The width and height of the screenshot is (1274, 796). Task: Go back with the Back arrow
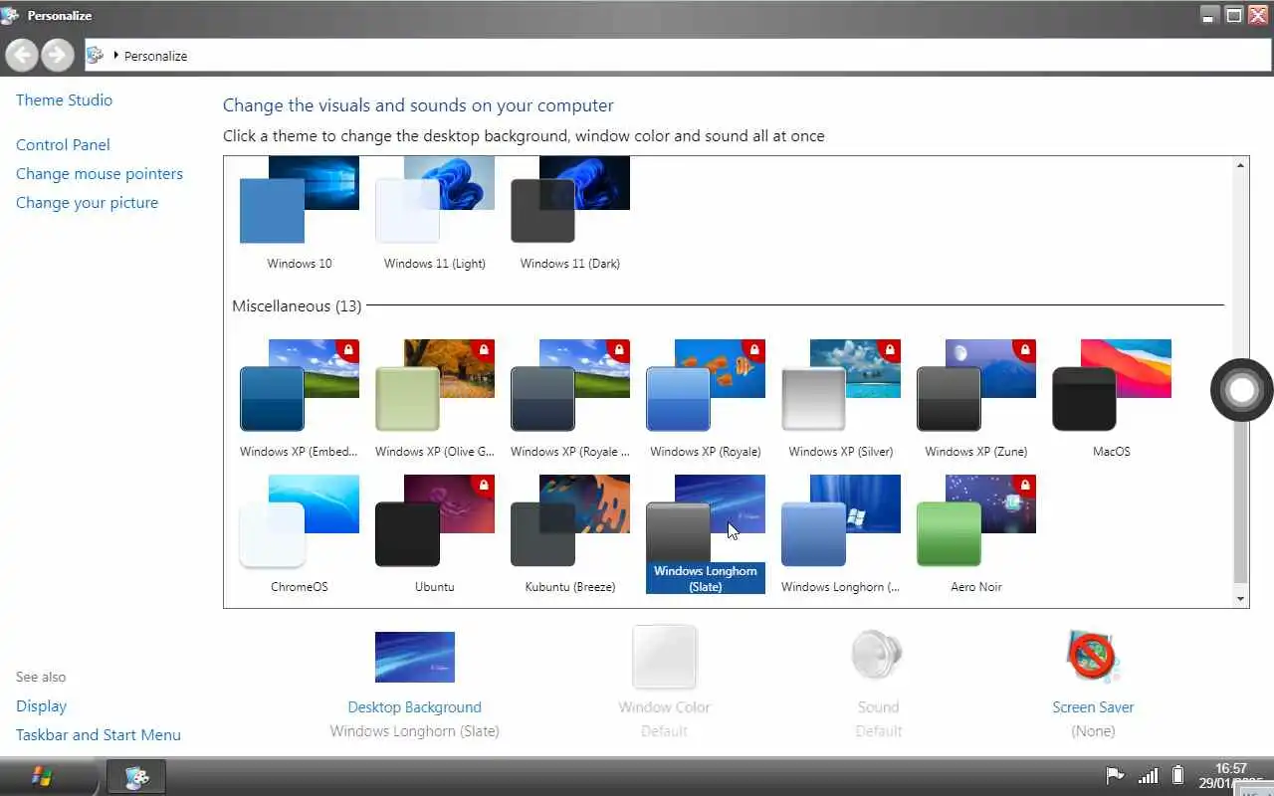(x=23, y=55)
